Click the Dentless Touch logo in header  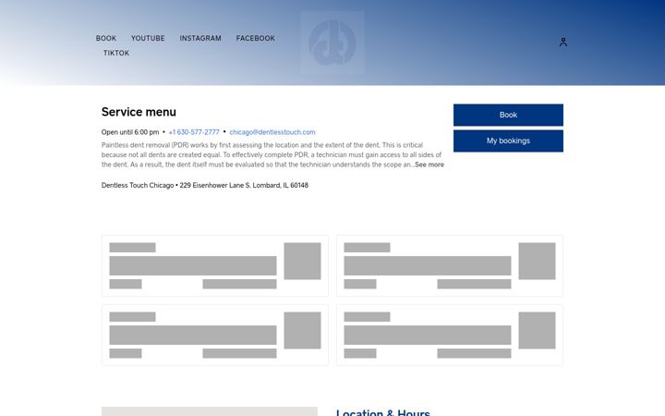coord(332,43)
